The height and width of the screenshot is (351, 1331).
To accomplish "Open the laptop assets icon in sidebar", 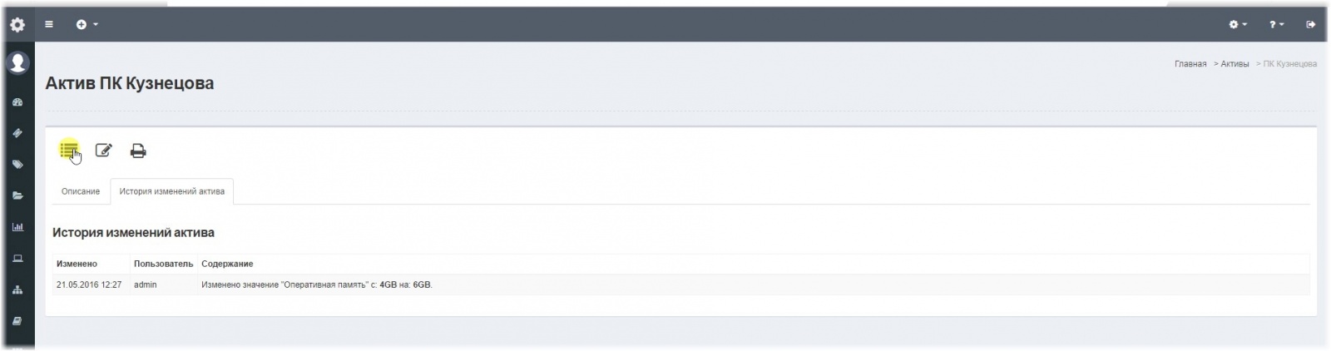I will [17, 259].
